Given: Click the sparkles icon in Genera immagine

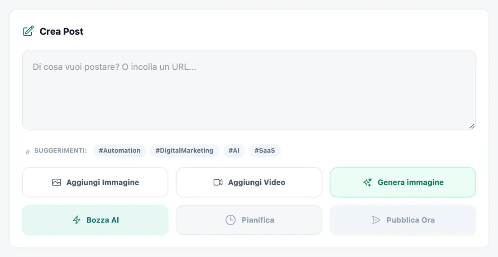Looking at the screenshot, I should 368,182.
